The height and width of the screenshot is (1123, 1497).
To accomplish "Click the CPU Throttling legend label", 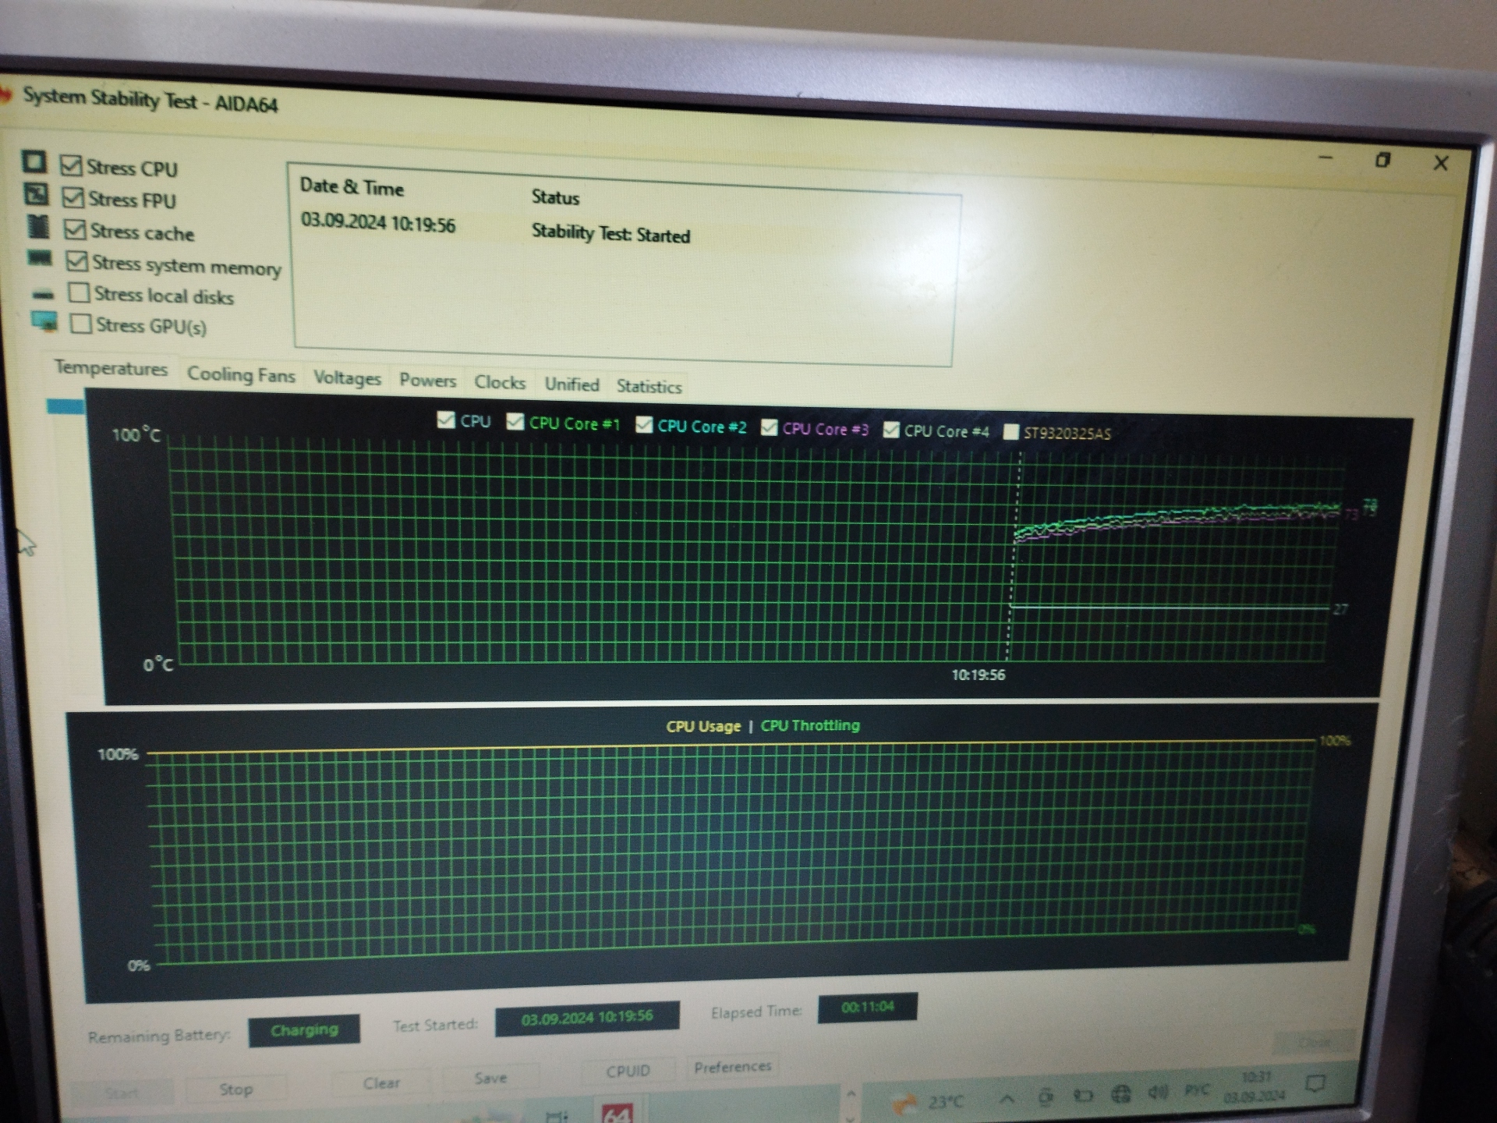I will (810, 725).
